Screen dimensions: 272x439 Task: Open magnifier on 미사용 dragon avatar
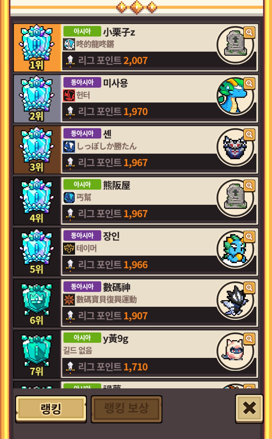pyautogui.click(x=249, y=84)
